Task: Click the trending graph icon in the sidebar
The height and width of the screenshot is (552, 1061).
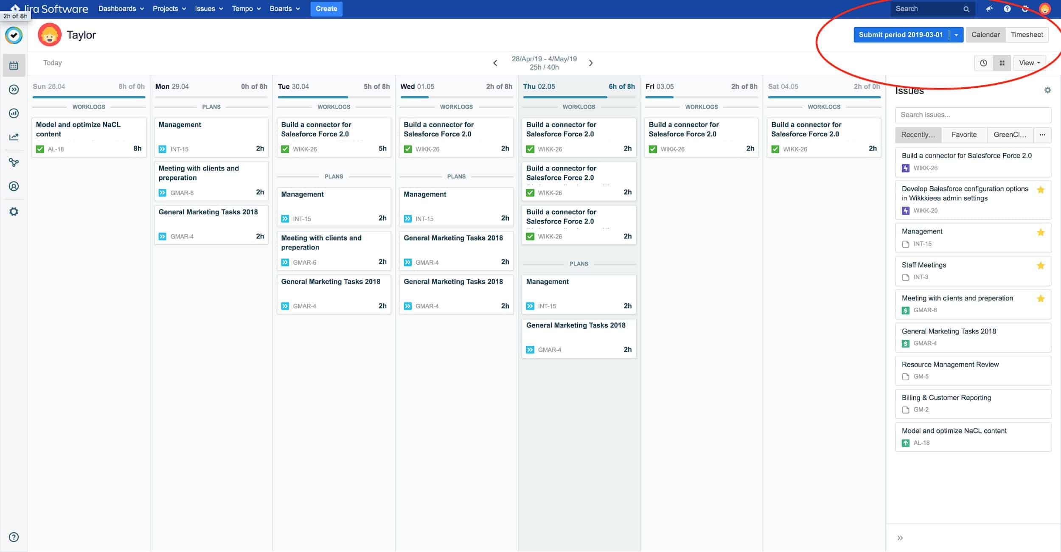Action: (14, 137)
